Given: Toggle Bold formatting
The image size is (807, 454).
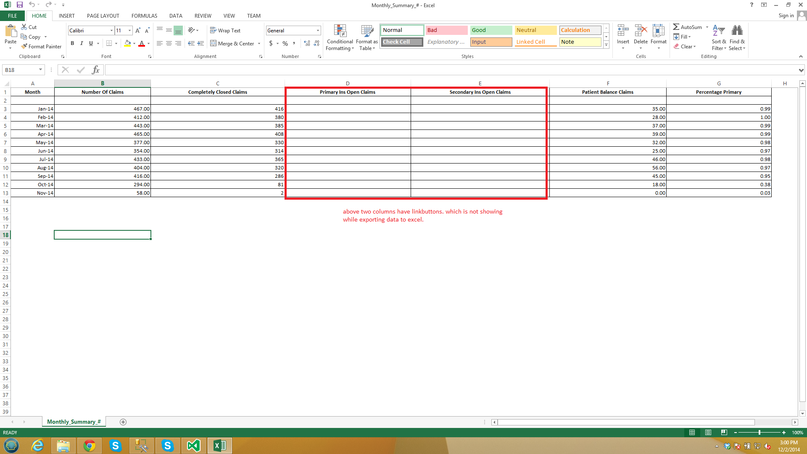Looking at the screenshot, I should pyautogui.click(x=72, y=43).
